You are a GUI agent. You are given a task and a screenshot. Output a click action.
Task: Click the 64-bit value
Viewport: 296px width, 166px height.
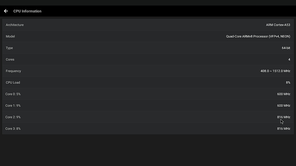(x=286, y=48)
